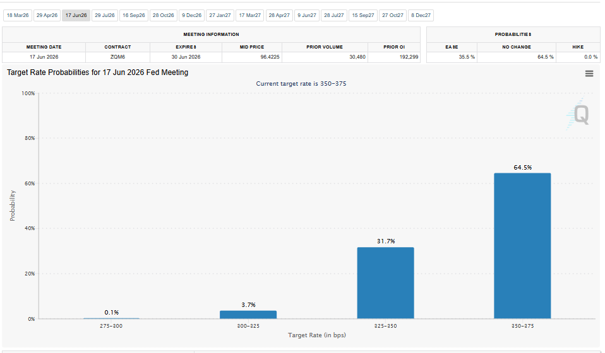Click the 325-350 bar showing 31.7%
The image size is (605, 353).
point(385,283)
